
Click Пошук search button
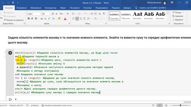[177, 12]
